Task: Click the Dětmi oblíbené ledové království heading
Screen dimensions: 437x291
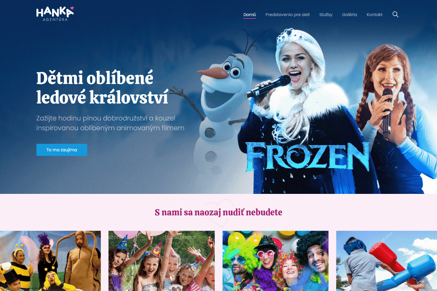Action: coord(102,88)
